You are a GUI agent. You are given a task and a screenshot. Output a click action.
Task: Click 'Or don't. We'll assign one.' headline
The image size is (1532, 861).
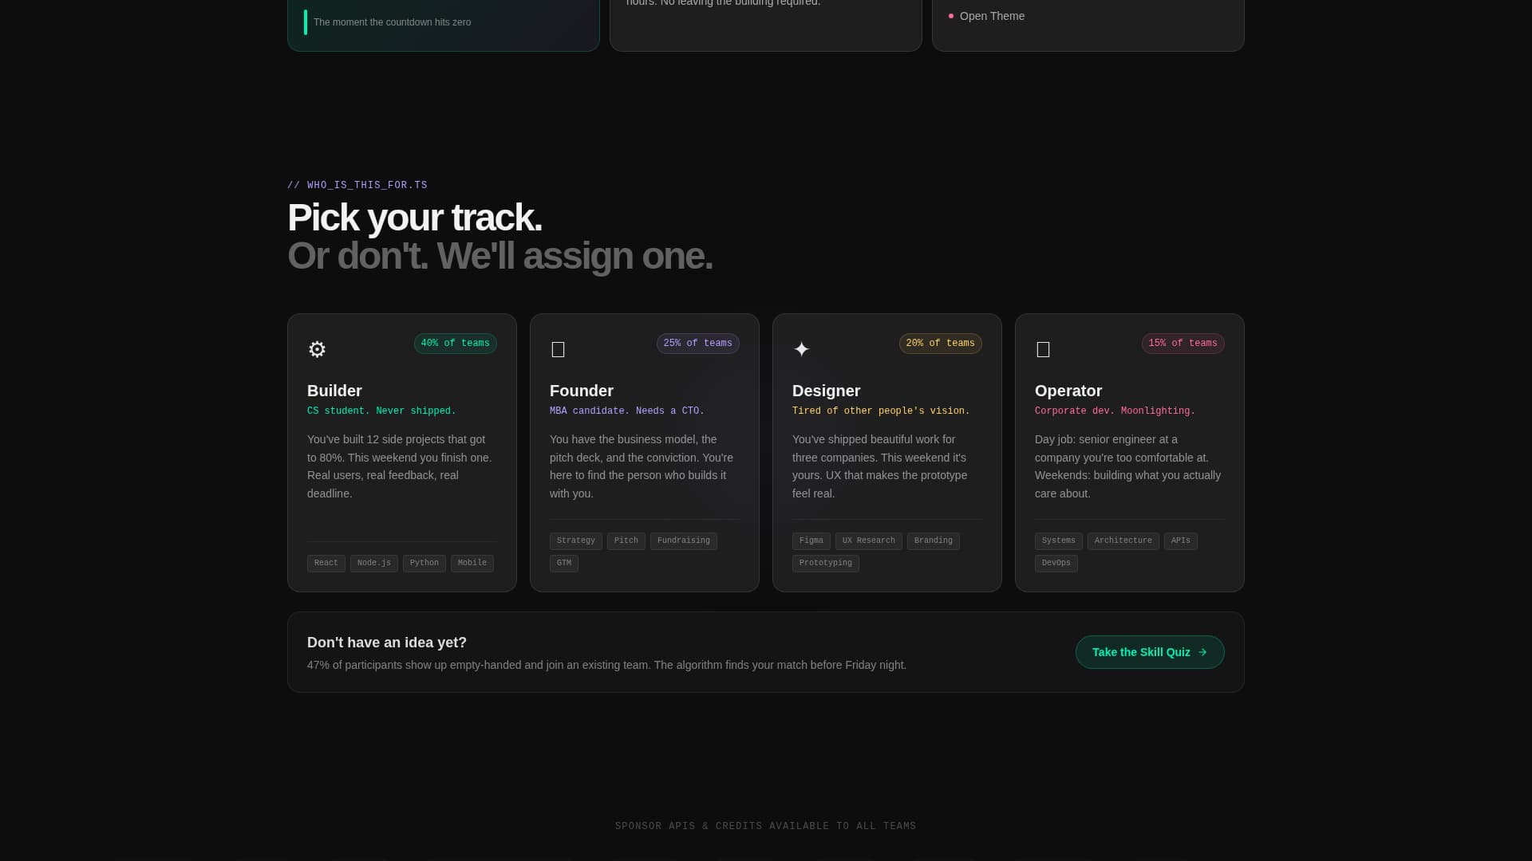pyautogui.click(x=499, y=256)
